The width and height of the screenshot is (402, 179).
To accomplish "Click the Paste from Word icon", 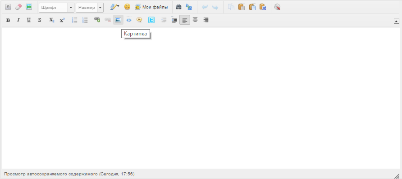I will tap(263, 7).
